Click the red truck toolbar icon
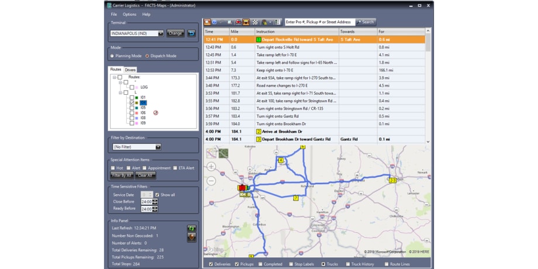 239,22
